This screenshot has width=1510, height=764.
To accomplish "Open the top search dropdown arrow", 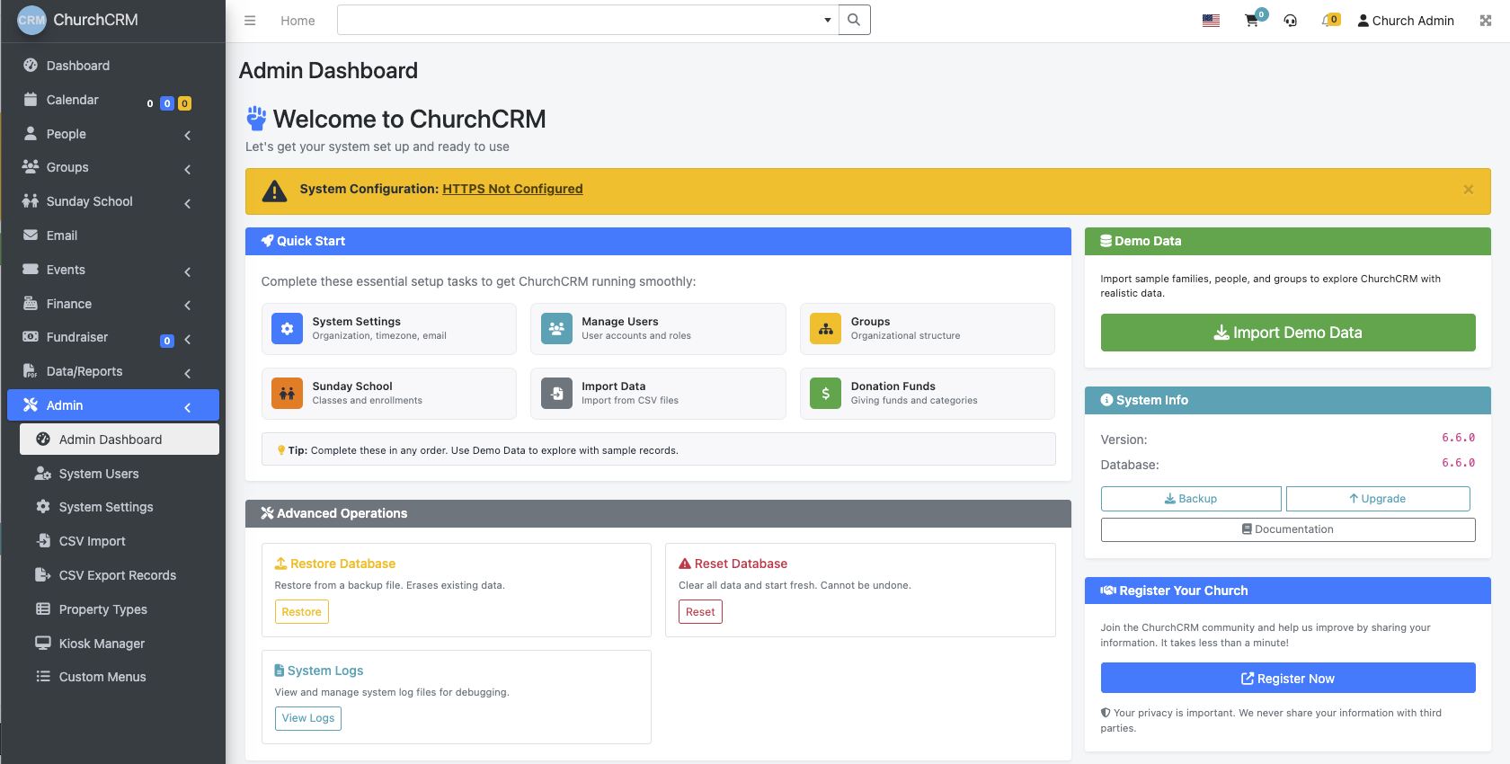I will (828, 20).
